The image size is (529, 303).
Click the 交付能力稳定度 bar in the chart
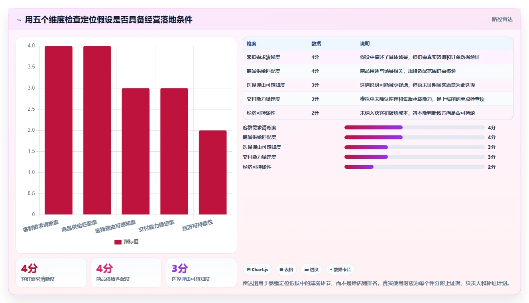click(x=174, y=151)
